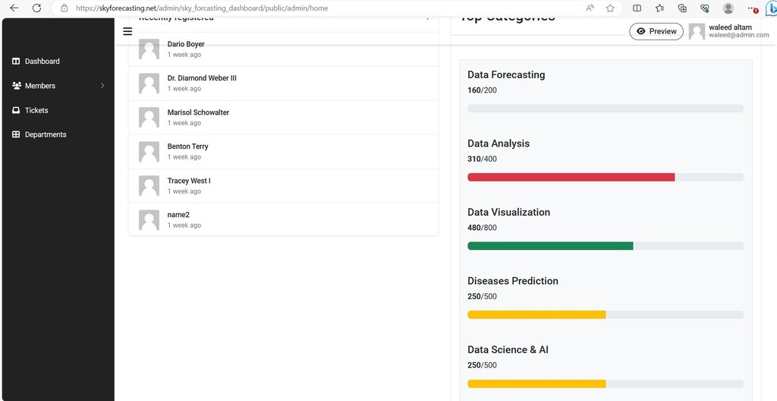Open Read aloud icon in address bar
The image size is (777, 401).
point(590,8)
